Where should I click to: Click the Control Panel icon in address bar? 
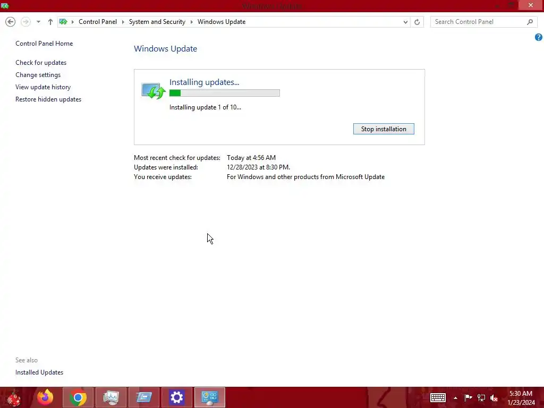(x=63, y=22)
